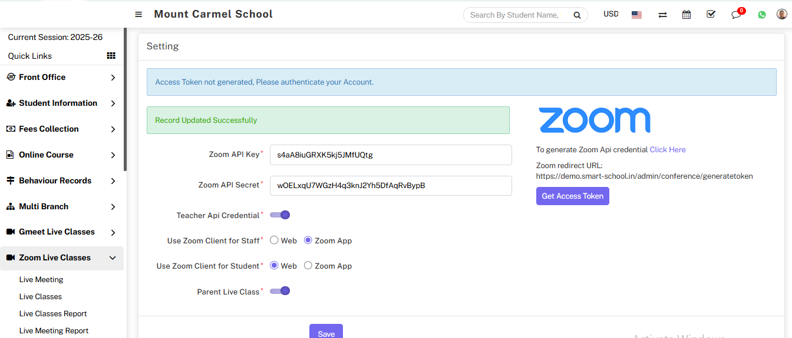792x338 pixels.
Task: Open the calendar icon in header
Action: 687,15
